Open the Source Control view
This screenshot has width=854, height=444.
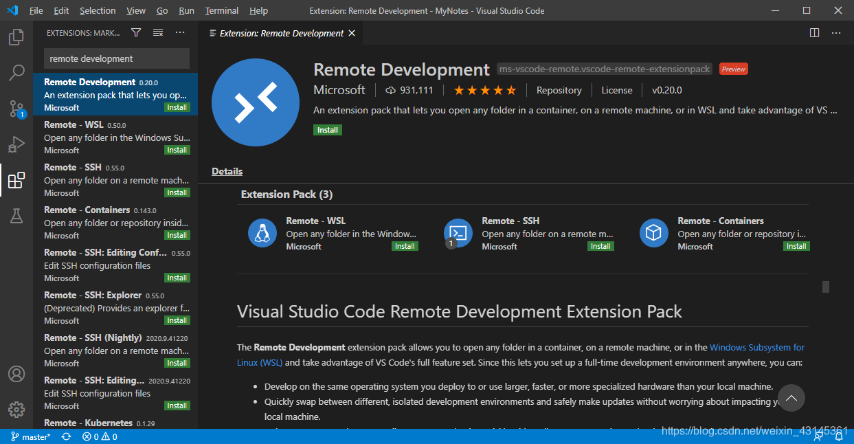click(16, 109)
